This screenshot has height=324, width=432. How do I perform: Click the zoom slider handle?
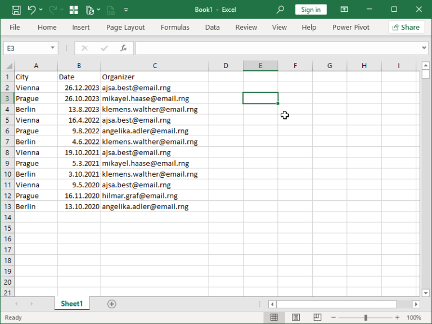pyautogui.click(x=366, y=318)
